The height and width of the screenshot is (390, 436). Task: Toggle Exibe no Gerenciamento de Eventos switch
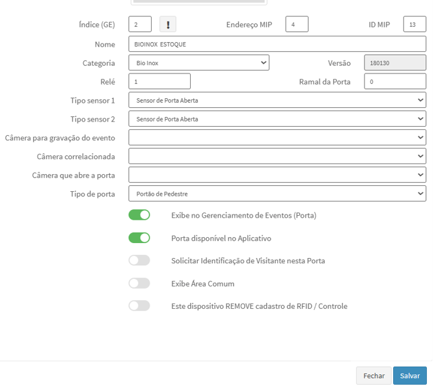(139, 215)
